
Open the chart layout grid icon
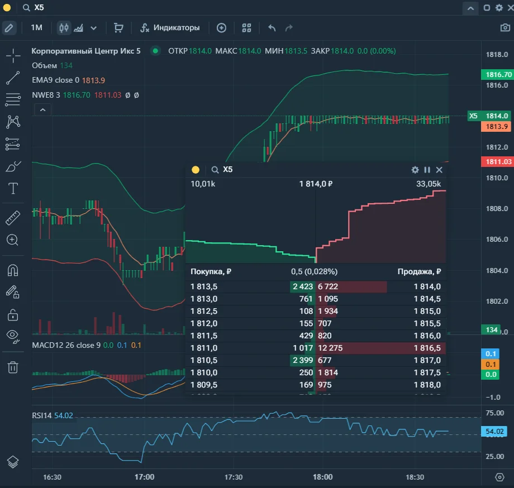point(246,28)
